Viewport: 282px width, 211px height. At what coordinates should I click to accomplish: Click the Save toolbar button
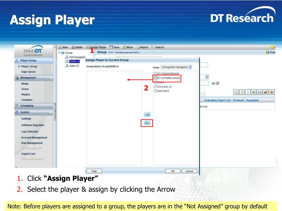(x=114, y=47)
